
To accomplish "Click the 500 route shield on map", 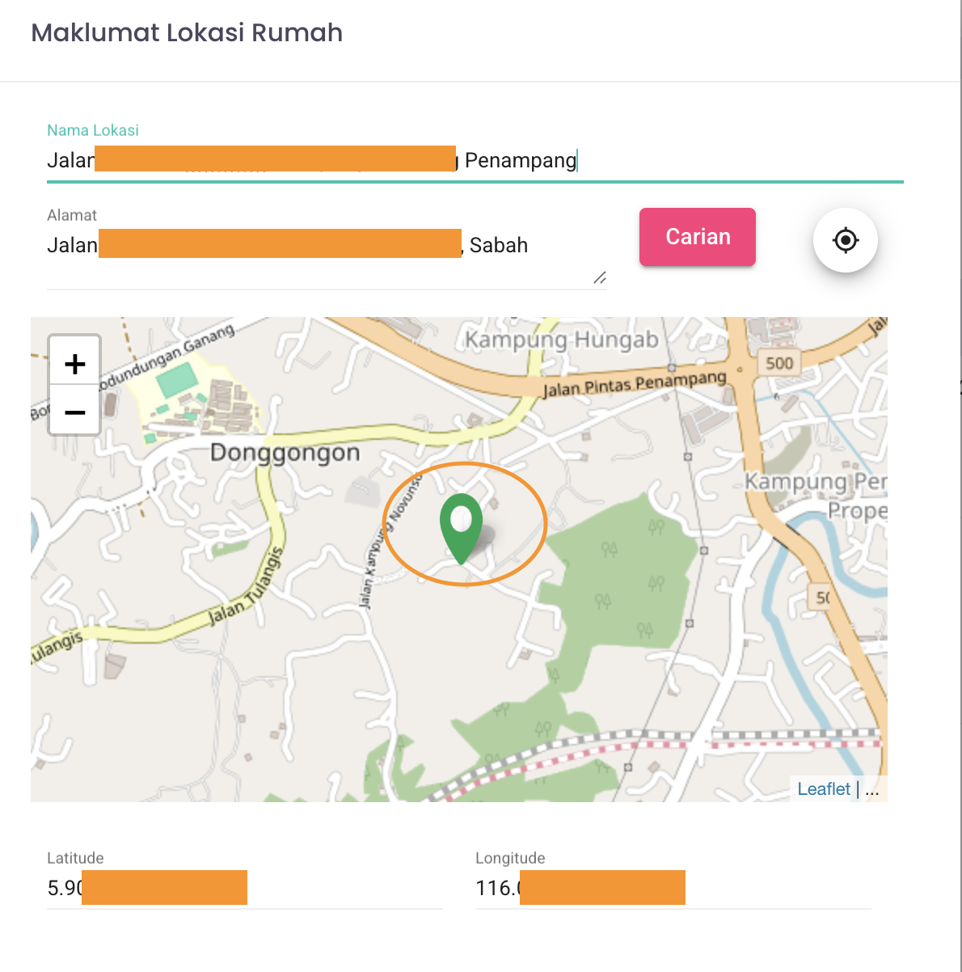I will pyautogui.click(x=779, y=363).
